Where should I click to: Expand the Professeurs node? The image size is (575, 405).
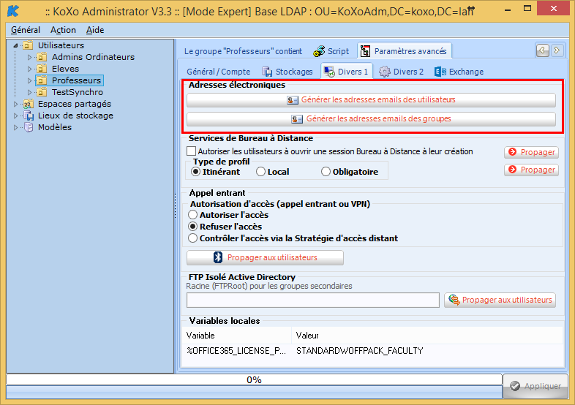coord(30,80)
